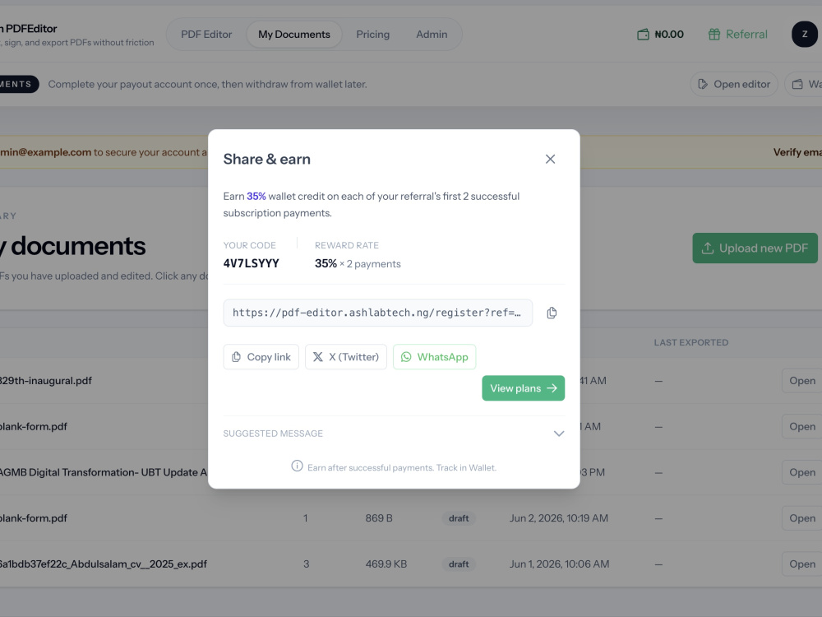Image resolution: width=822 pixels, height=617 pixels.
Task: Click the arrow icon on View plans
Action: point(552,388)
